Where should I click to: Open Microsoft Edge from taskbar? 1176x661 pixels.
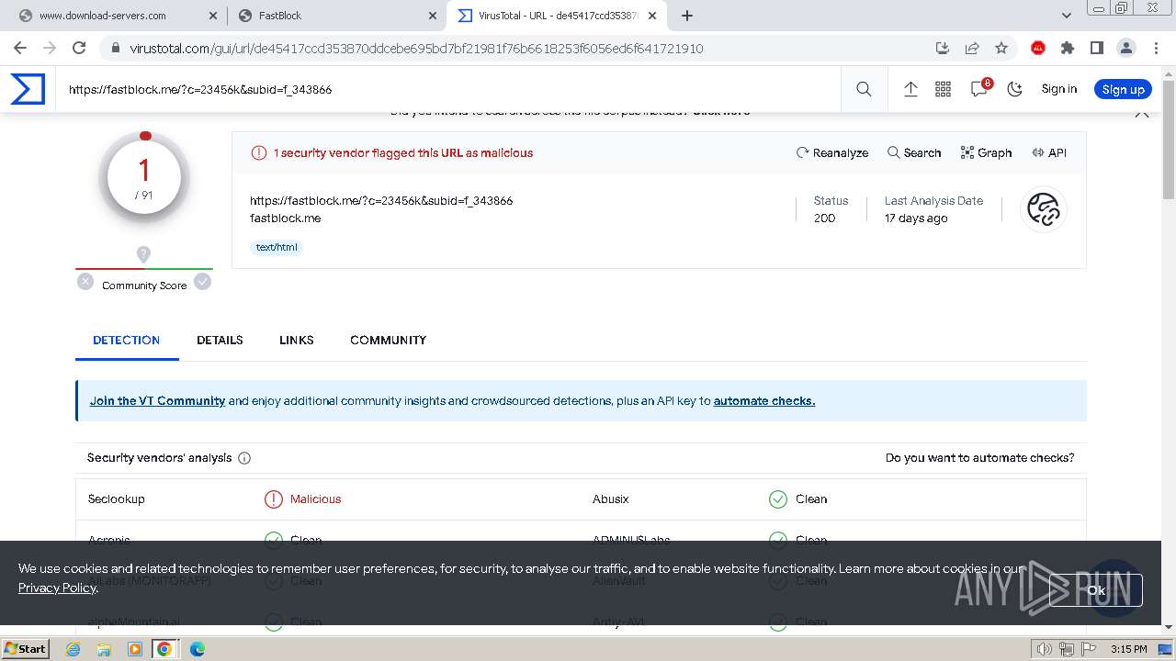[197, 649]
